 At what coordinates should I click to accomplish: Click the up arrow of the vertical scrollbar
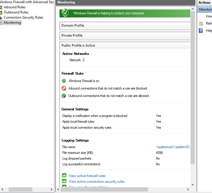tap(193, 9)
